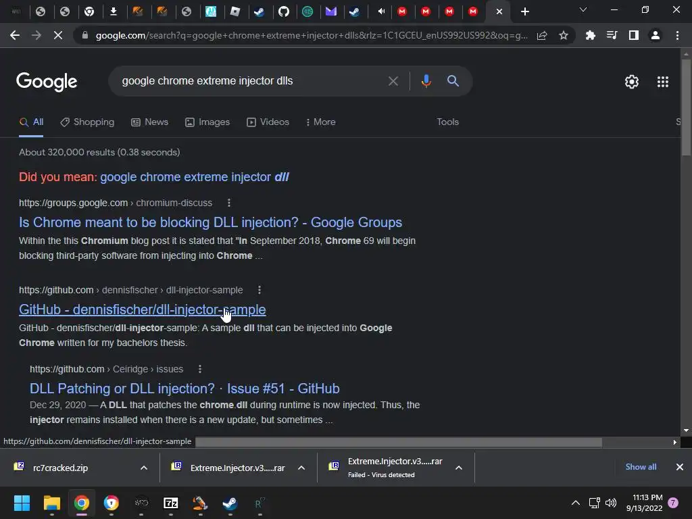
Task: Submit search with magnifier icon
Action: point(453,81)
